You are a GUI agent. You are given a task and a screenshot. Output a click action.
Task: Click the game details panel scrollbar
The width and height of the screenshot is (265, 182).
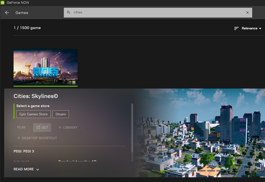coord(132,129)
